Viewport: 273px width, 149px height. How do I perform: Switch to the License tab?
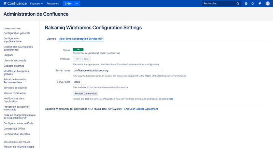click(51, 39)
